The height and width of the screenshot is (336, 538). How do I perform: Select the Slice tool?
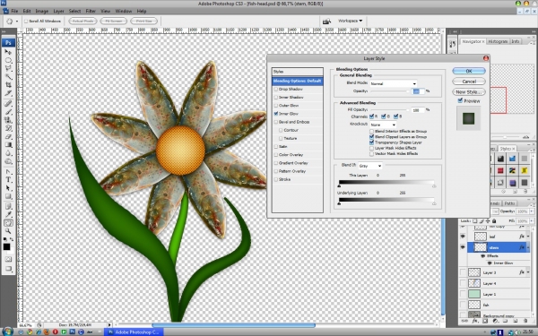tap(8, 93)
